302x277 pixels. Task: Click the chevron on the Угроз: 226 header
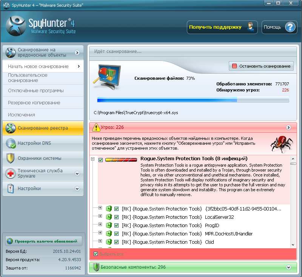(x=288, y=127)
